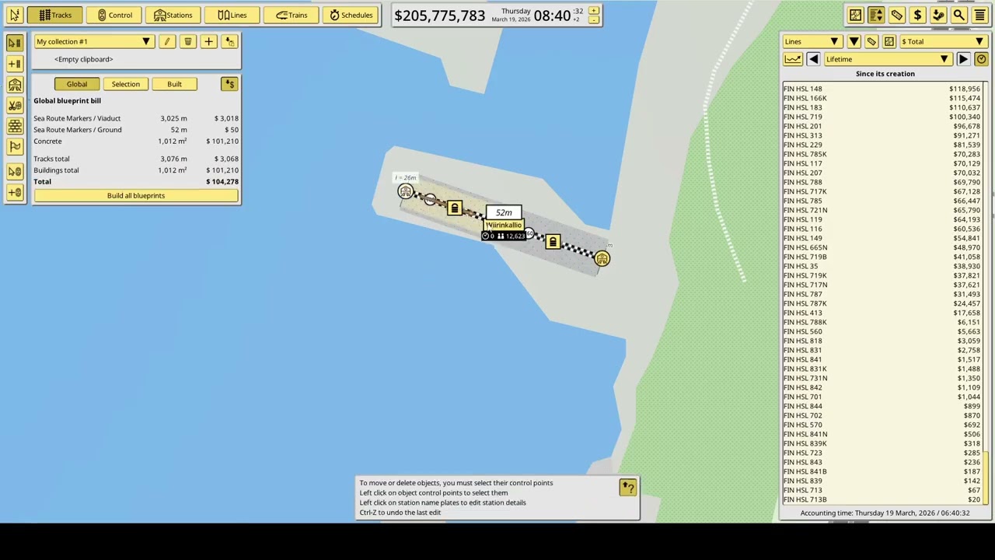The image size is (995, 560).
Task: Open the Lines category dropdown
Action: pos(812,41)
